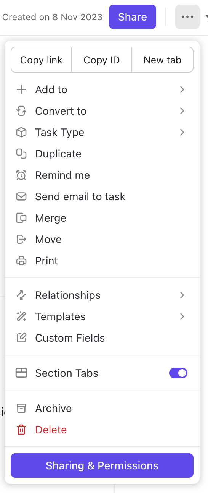The width and height of the screenshot is (208, 493).
Task: Click the red Delete trash icon
Action: click(x=21, y=430)
